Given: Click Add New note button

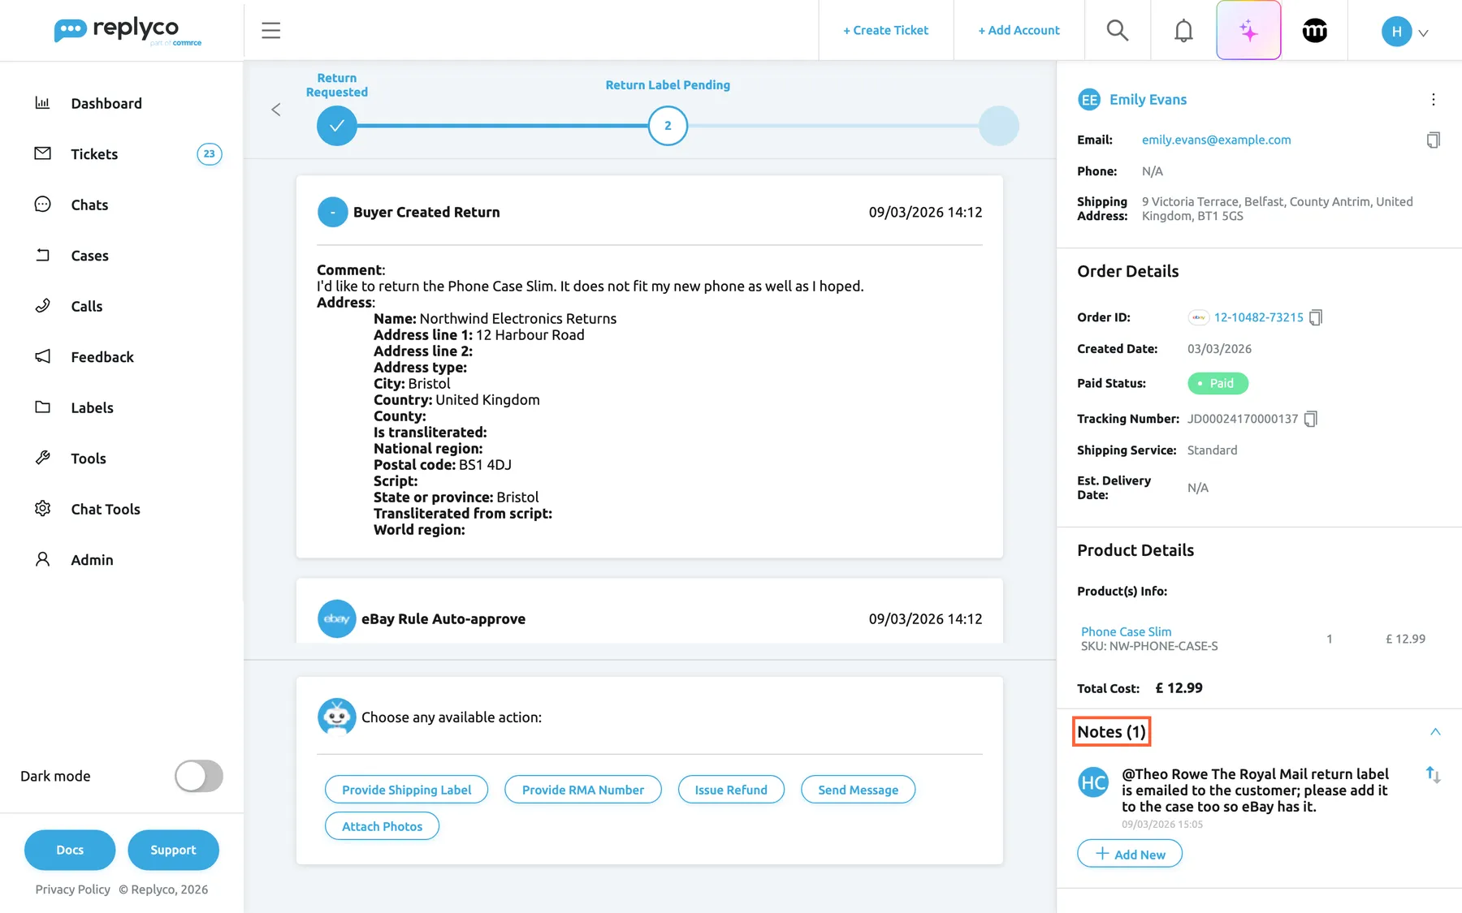Looking at the screenshot, I should [x=1130, y=854].
